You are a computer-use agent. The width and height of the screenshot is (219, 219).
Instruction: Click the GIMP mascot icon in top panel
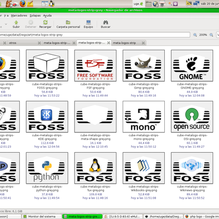tap(9, 4)
